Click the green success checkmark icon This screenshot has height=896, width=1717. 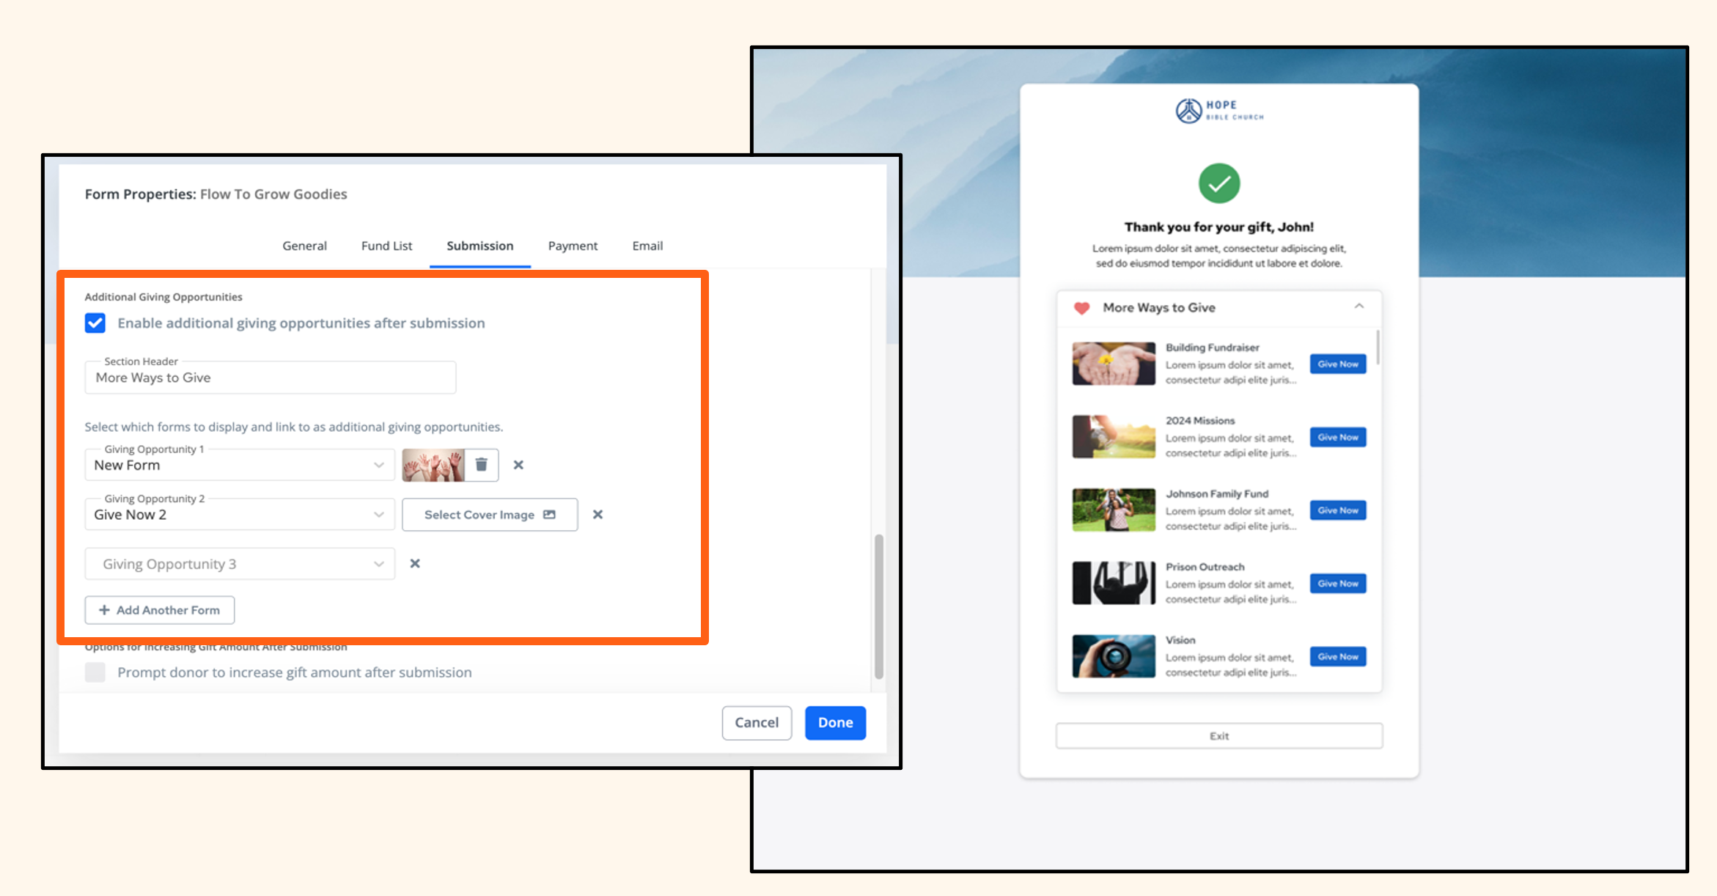pyautogui.click(x=1218, y=183)
